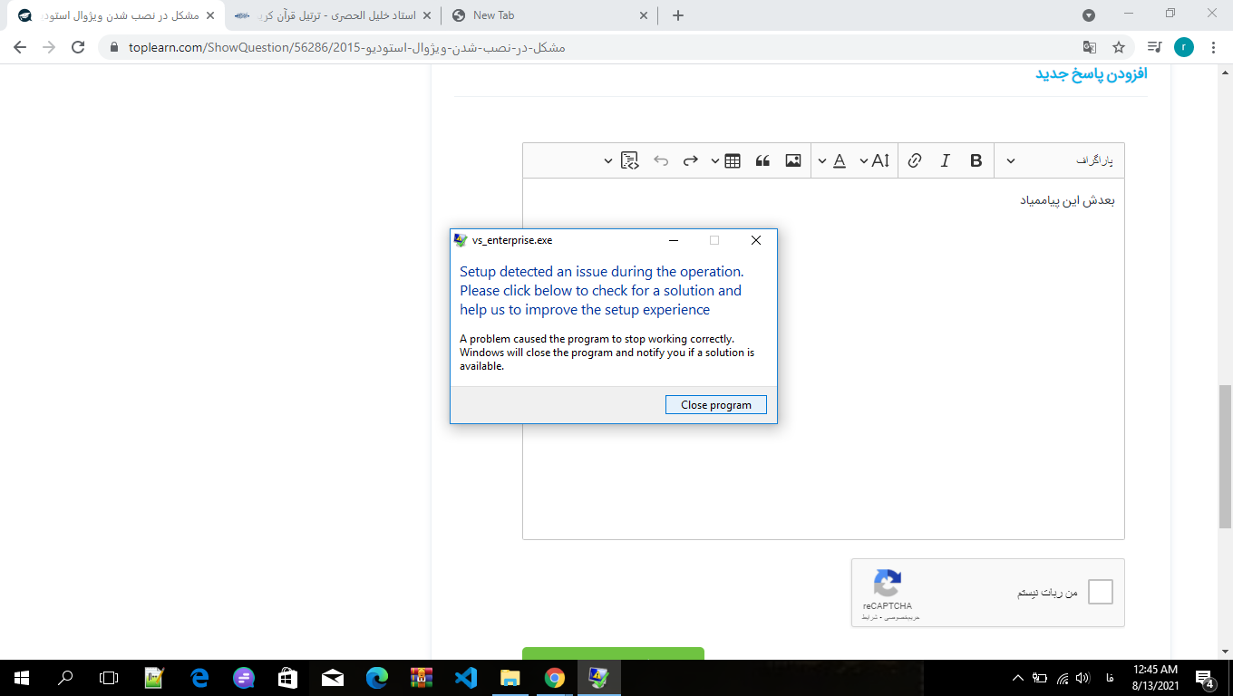
Task: Apply italic formatting in editor
Action: [945, 160]
